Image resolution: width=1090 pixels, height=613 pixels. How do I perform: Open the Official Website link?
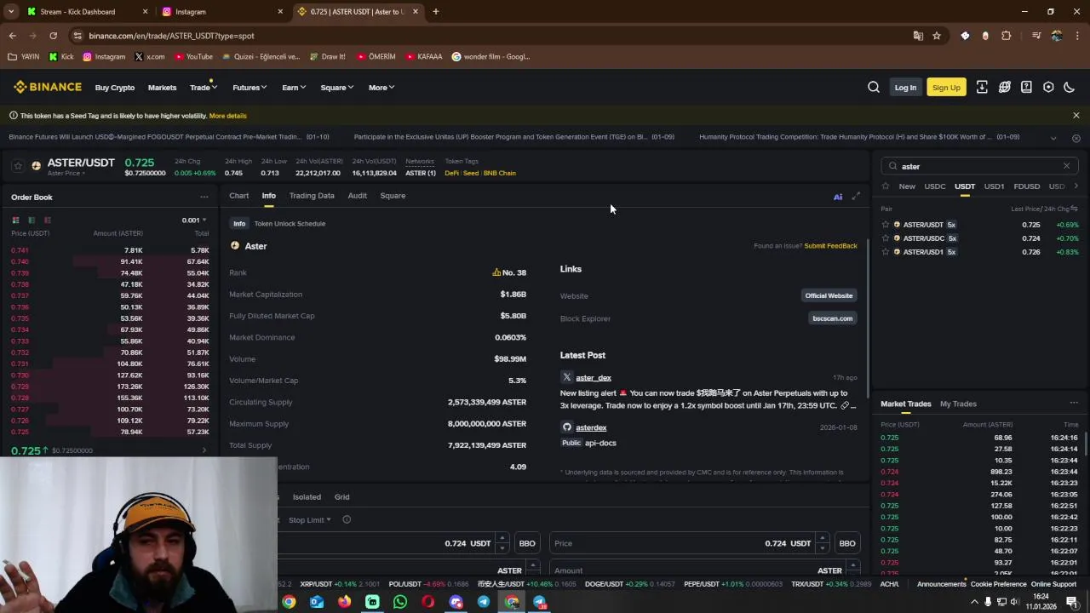click(829, 295)
